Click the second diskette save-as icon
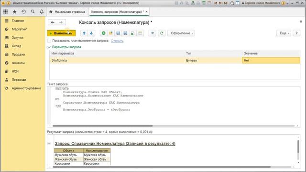This screenshot has width=306, height=172. [125, 33]
